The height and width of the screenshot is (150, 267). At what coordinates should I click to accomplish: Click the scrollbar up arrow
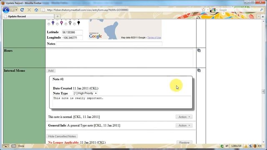coord(263,21)
